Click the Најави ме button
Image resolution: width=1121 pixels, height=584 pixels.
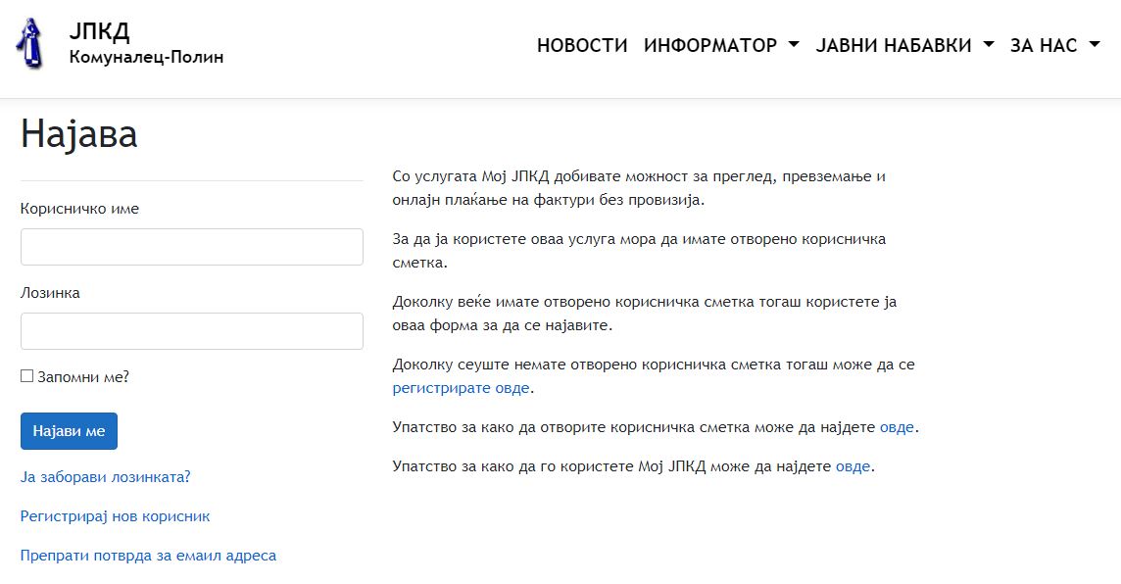tap(69, 431)
